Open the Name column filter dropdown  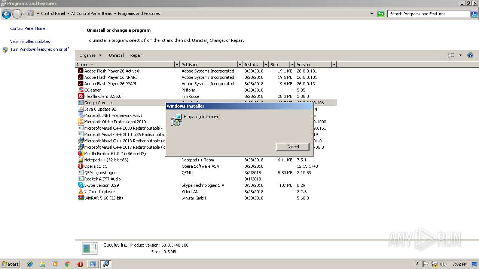click(x=177, y=65)
